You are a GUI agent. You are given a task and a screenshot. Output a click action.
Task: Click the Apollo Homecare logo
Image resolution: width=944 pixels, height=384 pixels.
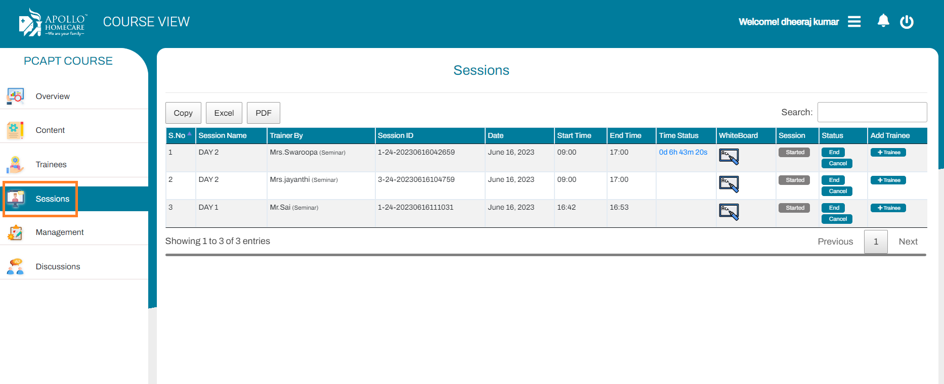click(53, 23)
